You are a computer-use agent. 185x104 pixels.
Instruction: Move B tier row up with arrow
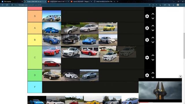click(x=153, y=38)
